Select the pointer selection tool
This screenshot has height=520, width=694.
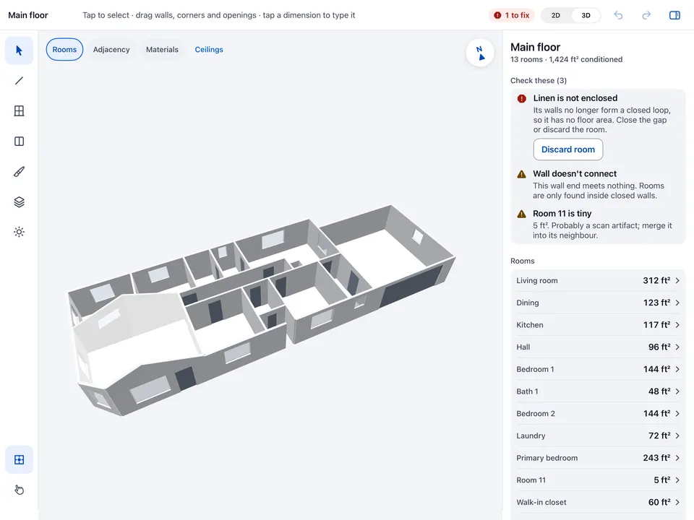coord(19,51)
